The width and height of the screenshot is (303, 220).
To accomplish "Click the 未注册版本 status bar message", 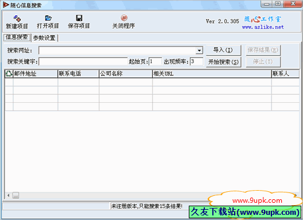I will click(x=147, y=206).
